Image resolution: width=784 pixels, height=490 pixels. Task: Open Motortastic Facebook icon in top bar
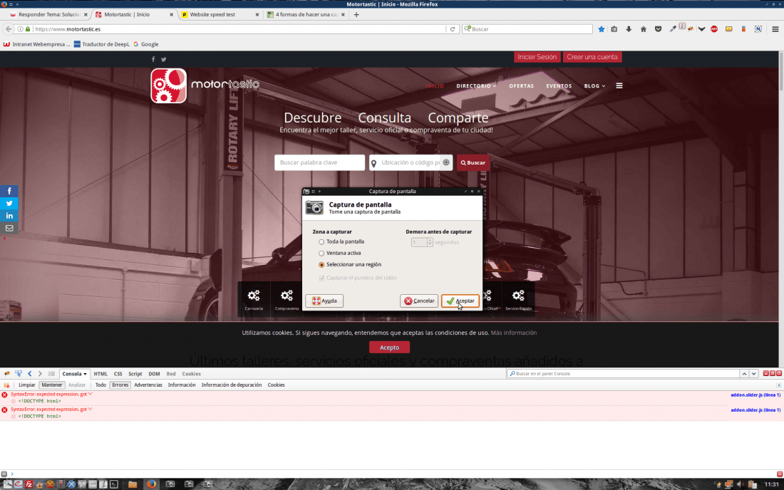(153, 59)
